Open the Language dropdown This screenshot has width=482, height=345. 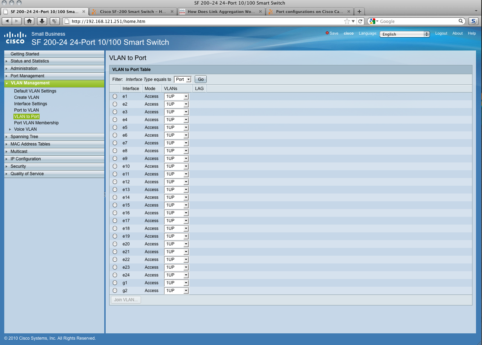(x=405, y=34)
